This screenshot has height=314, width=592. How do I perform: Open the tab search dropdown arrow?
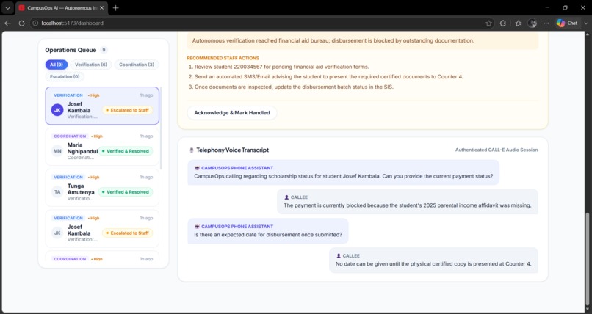(x=7, y=8)
